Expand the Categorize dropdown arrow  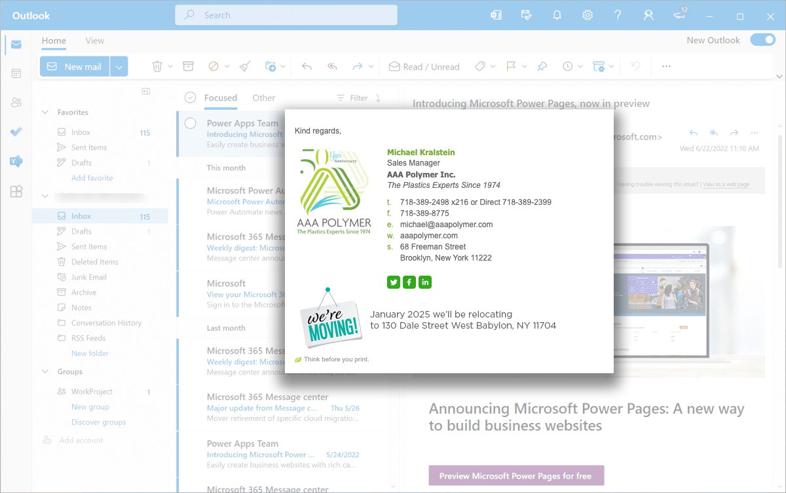493,66
